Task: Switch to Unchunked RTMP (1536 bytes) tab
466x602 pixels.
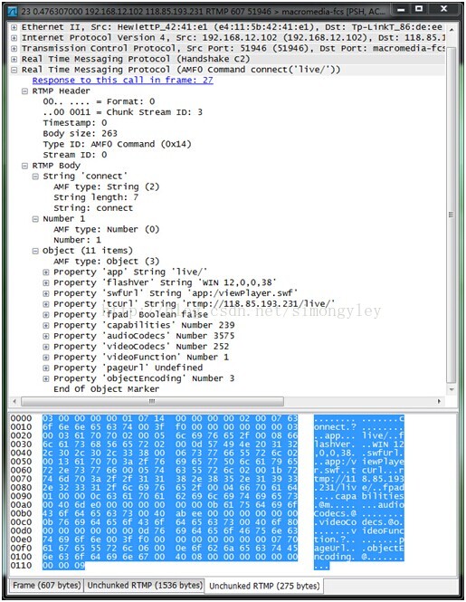Action: [x=145, y=586]
